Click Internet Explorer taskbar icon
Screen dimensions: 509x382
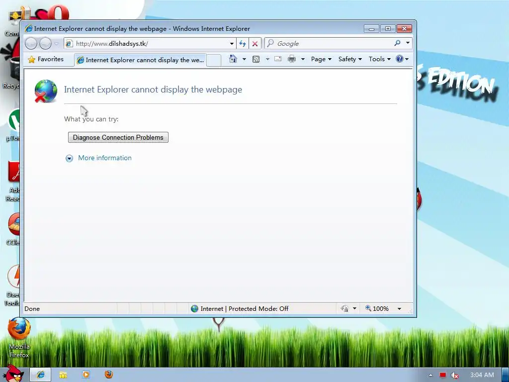tap(41, 375)
